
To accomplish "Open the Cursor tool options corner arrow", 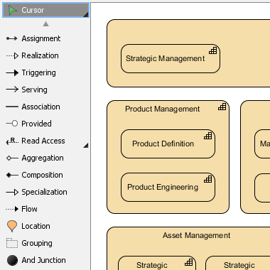I will pos(86,15).
